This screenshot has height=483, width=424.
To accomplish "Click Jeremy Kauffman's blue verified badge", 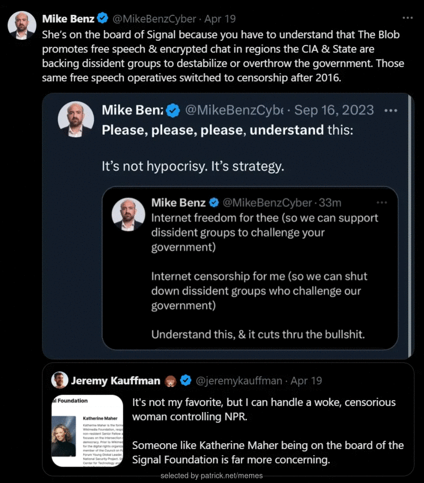I will tap(185, 381).
